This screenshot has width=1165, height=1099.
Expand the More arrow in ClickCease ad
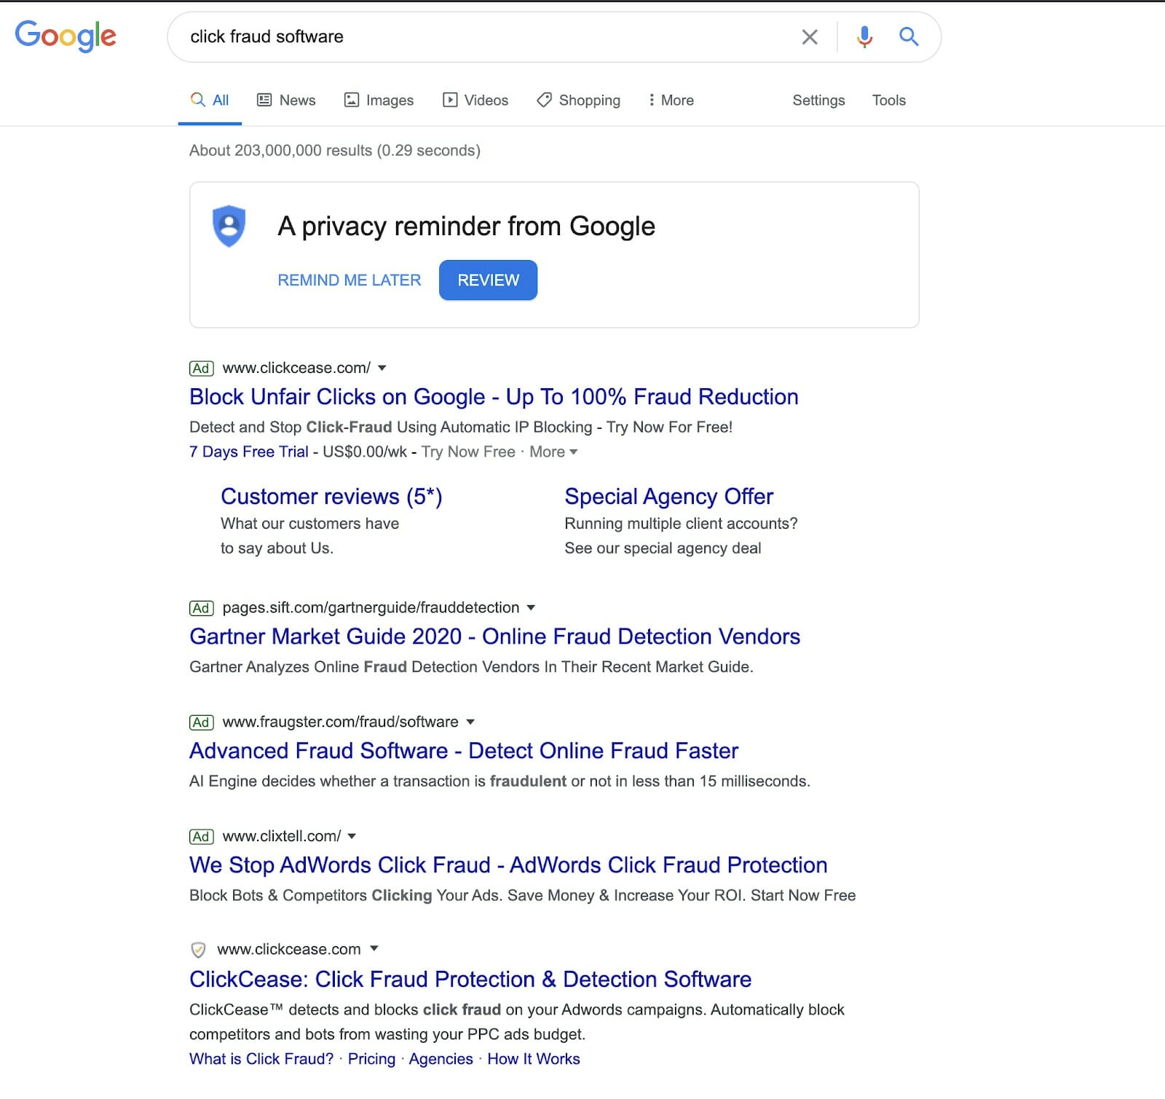(x=573, y=452)
